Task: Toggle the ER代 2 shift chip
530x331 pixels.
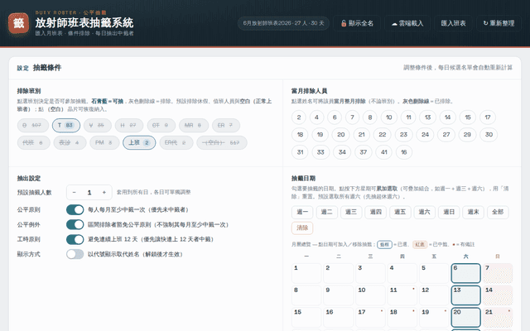Action: click(176, 142)
